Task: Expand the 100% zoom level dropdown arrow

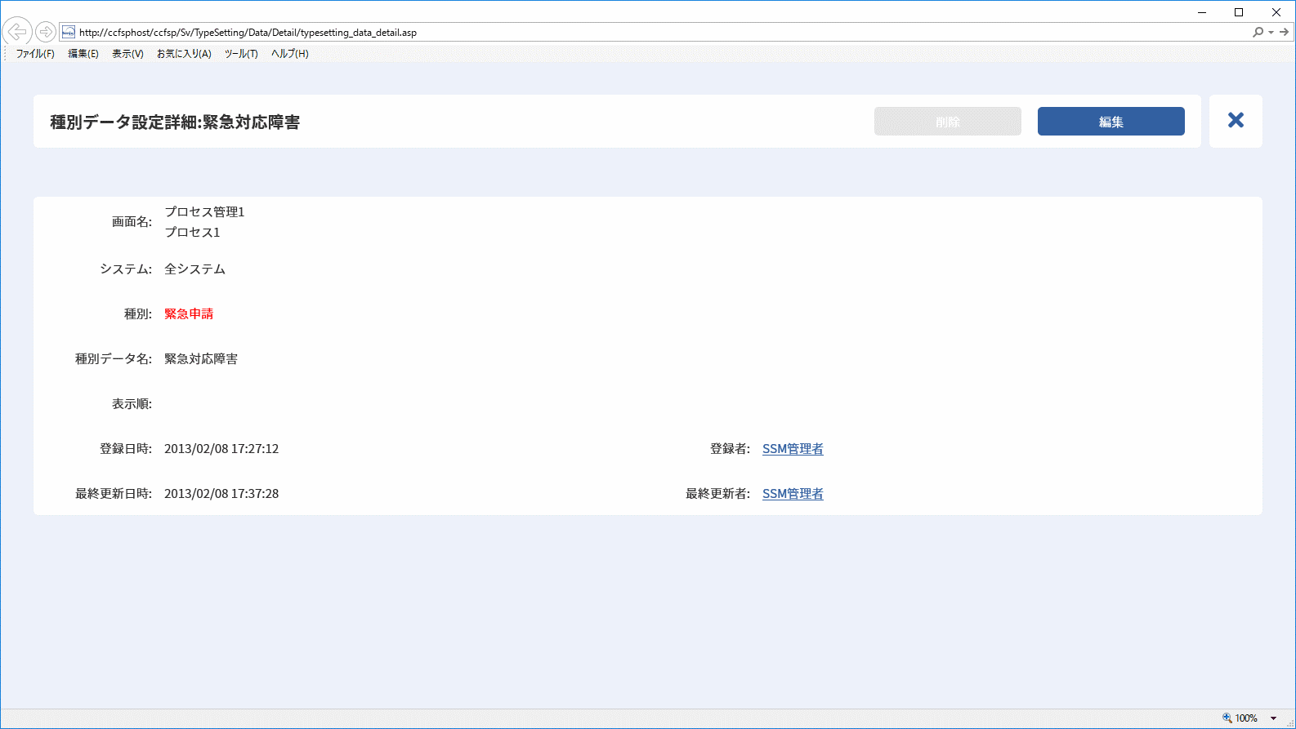Action: click(1273, 718)
